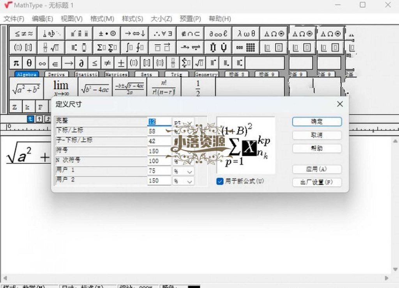This screenshot has height=288, width=399.
Task: Open the integral templates palette
Action: coord(135,47)
